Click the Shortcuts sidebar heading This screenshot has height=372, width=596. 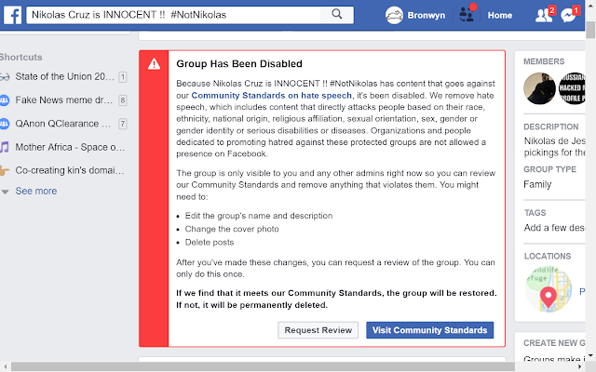click(x=20, y=58)
